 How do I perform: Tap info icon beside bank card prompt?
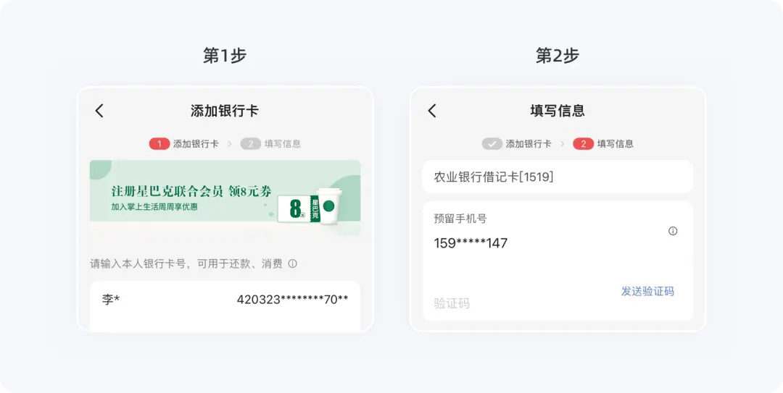pyautogui.click(x=293, y=264)
